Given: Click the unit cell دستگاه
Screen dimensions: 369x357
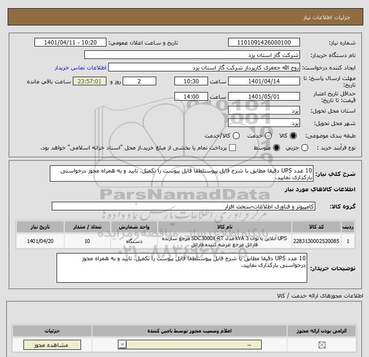Looking at the screenshot, I should pos(134,241).
